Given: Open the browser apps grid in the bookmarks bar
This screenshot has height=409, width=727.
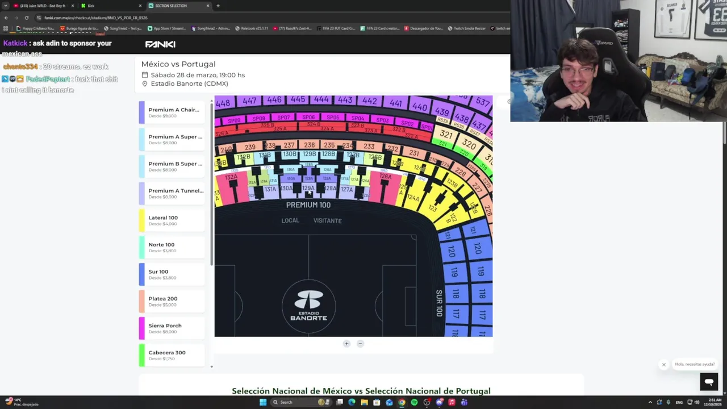Looking at the screenshot, I should (x=6, y=28).
